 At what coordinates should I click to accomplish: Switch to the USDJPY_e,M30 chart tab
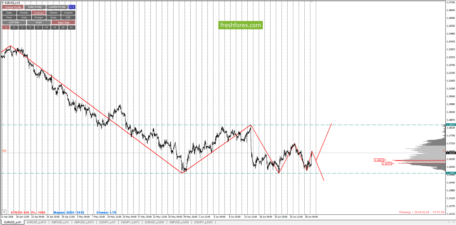pos(203,222)
